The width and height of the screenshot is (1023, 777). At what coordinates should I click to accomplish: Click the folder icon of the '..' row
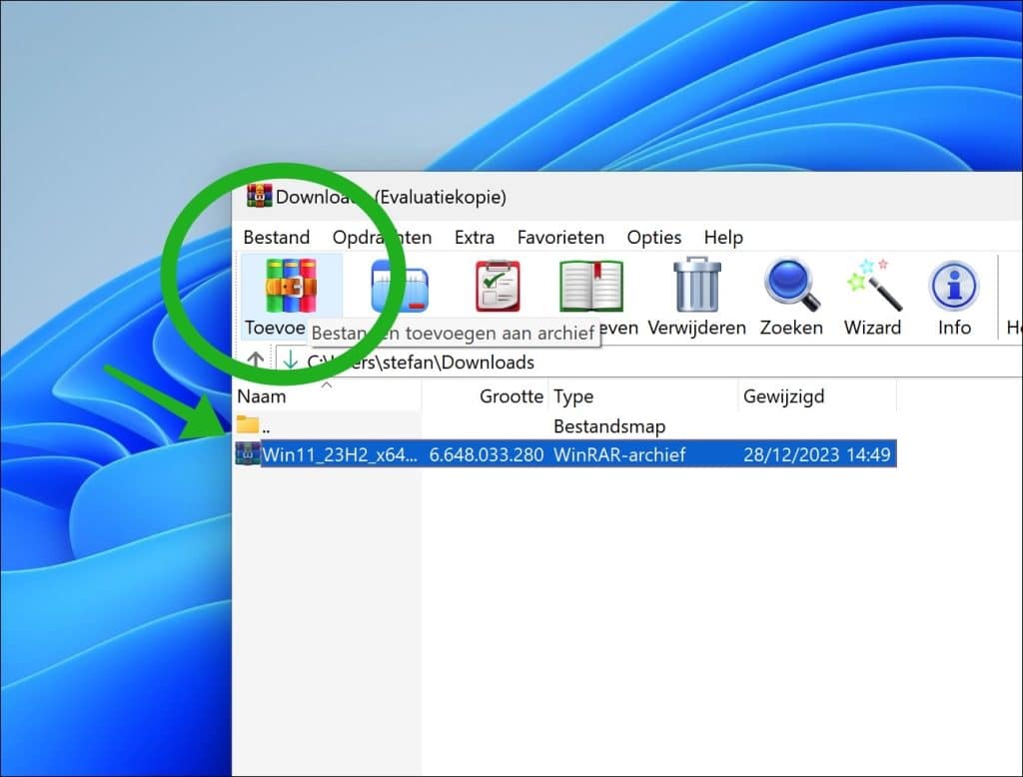pyautogui.click(x=248, y=424)
